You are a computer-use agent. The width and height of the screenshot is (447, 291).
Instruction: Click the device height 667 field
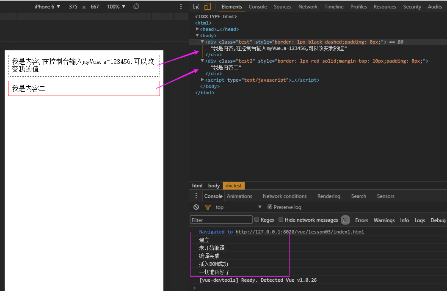pos(95,6)
